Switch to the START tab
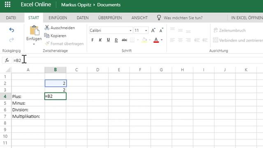 [34, 18]
